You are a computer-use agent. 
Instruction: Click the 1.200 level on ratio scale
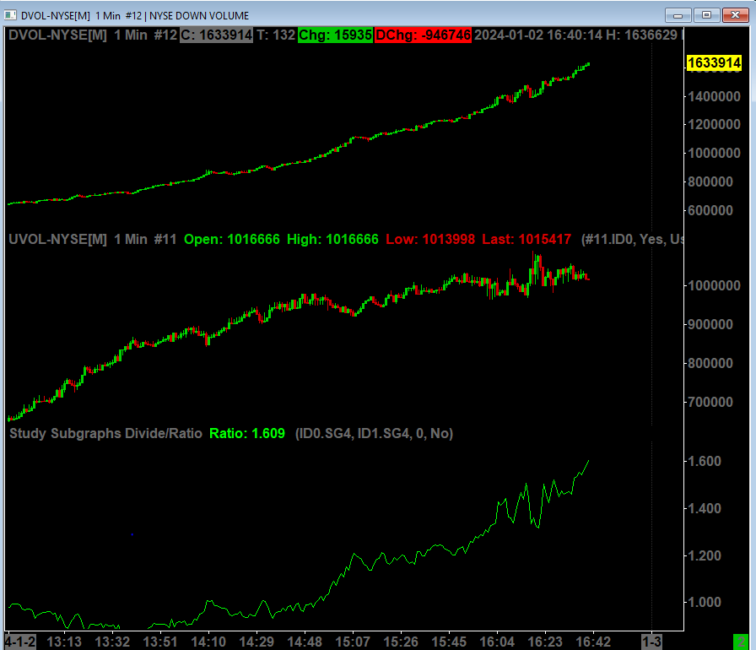point(705,555)
